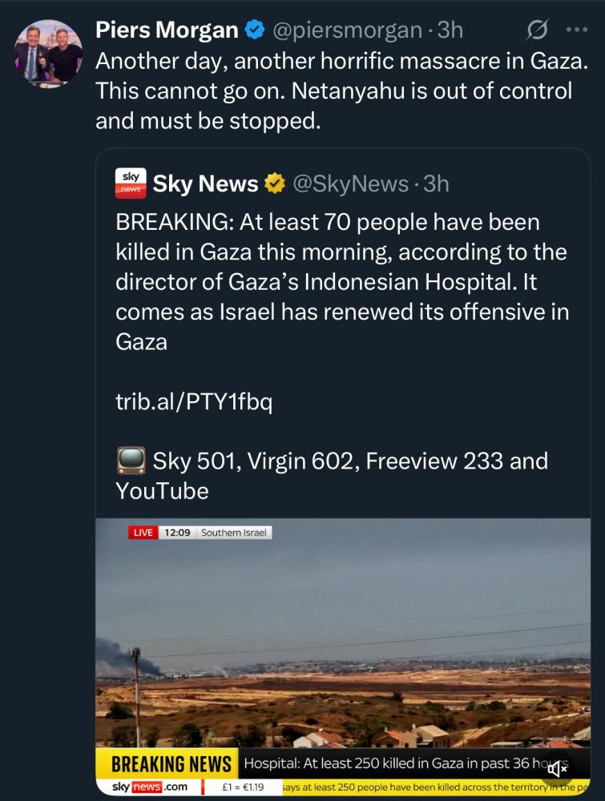The height and width of the screenshot is (801, 605).
Task: Click the 3h timestamp on Sky News tweet
Action: [x=437, y=184]
